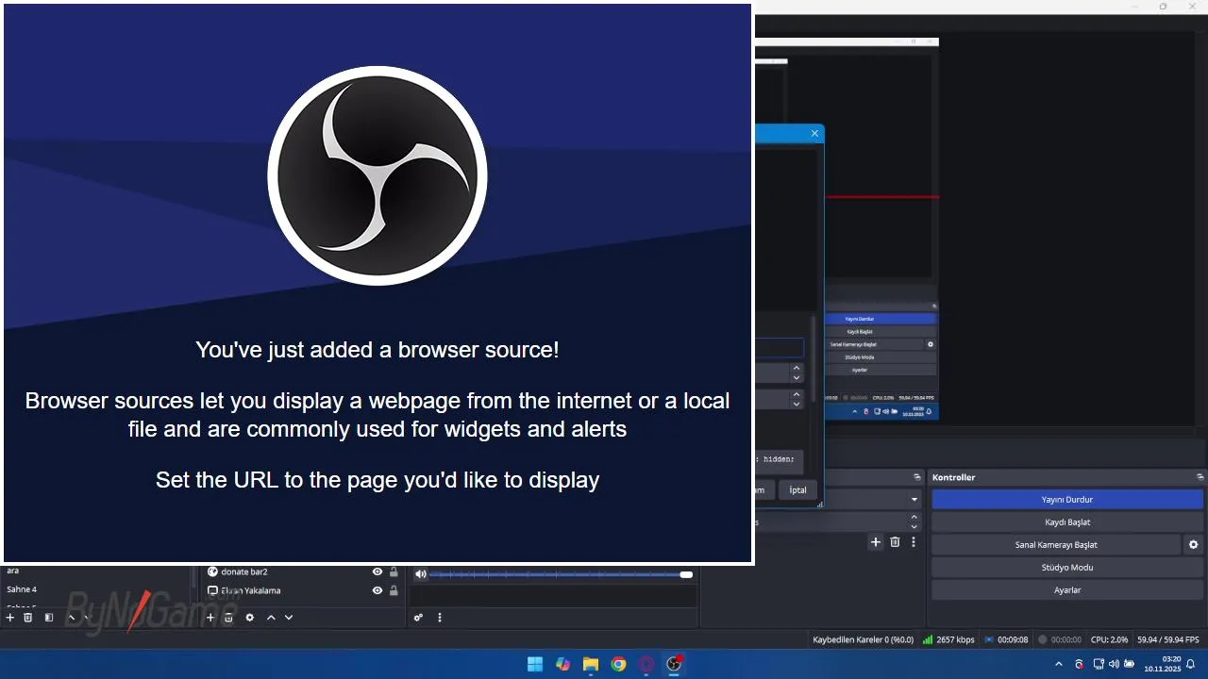
Task: Select the Ekran Yakalama source row
Action: click(302, 590)
